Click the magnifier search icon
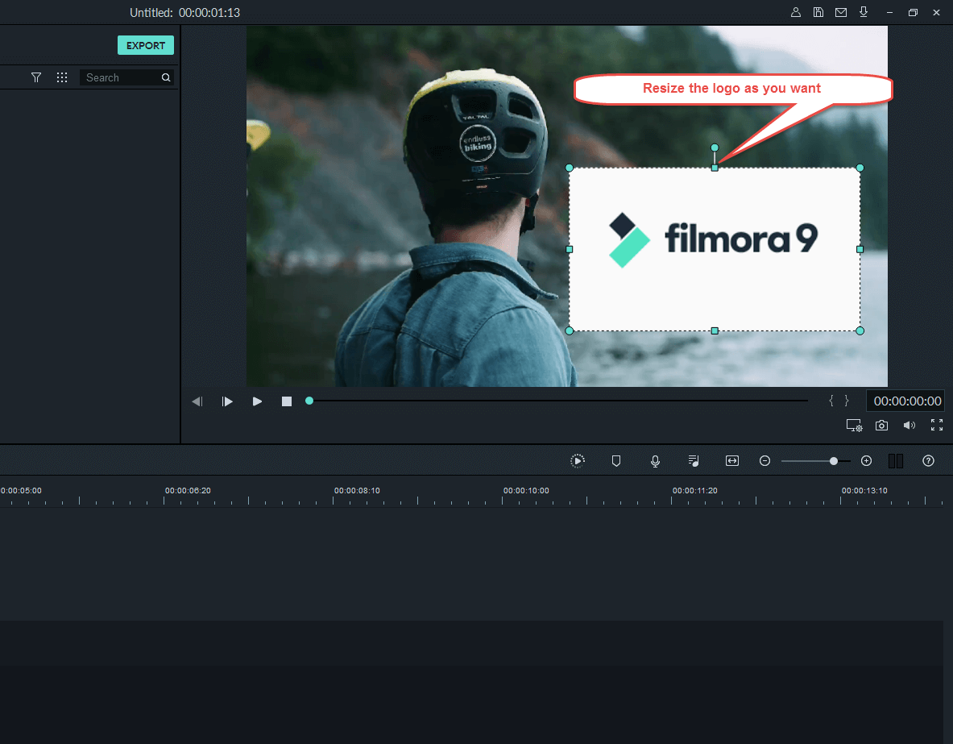Screen dimensions: 953x744 click(166, 77)
